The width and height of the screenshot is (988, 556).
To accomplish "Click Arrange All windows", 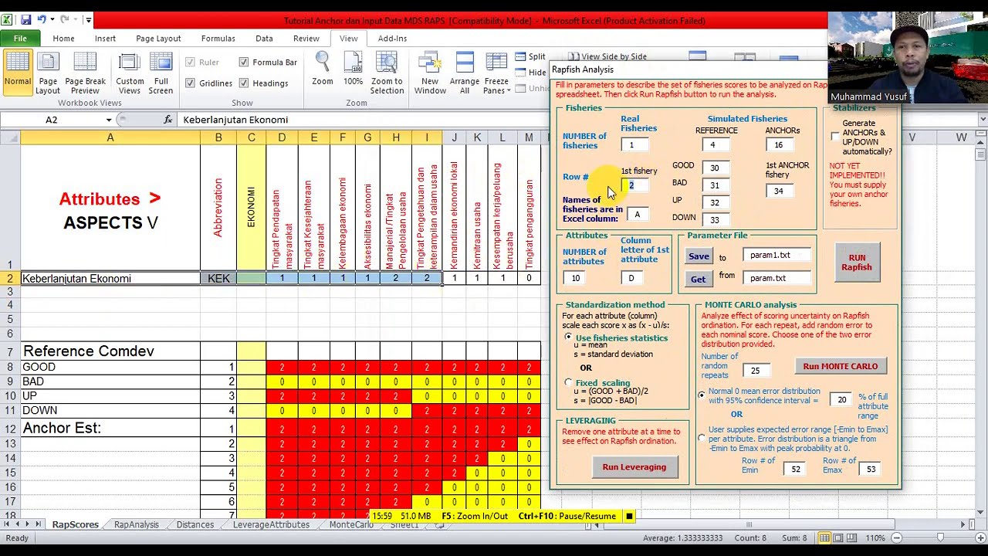I will [465, 74].
